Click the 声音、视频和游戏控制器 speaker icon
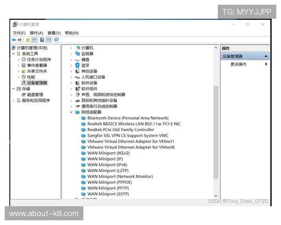This screenshot has height=225, width=281. [77, 94]
